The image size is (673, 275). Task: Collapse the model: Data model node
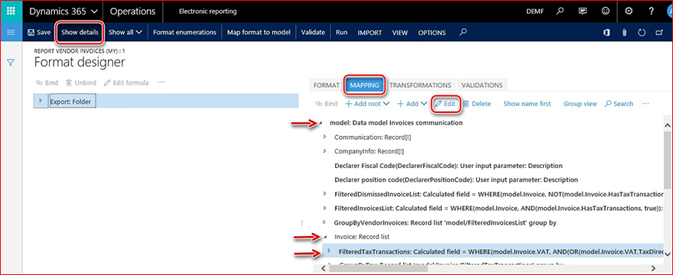pyautogui.click(x=321, y=123)
